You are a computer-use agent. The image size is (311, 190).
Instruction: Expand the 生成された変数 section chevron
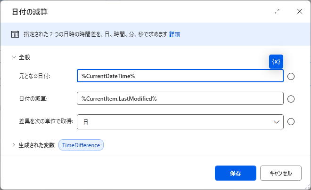coord(14,145)
